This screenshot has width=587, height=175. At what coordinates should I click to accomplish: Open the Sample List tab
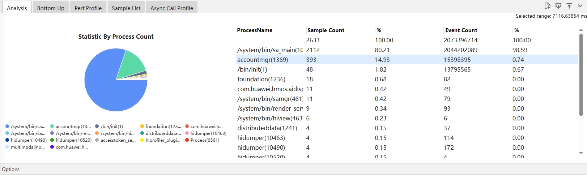click(126, 8)
